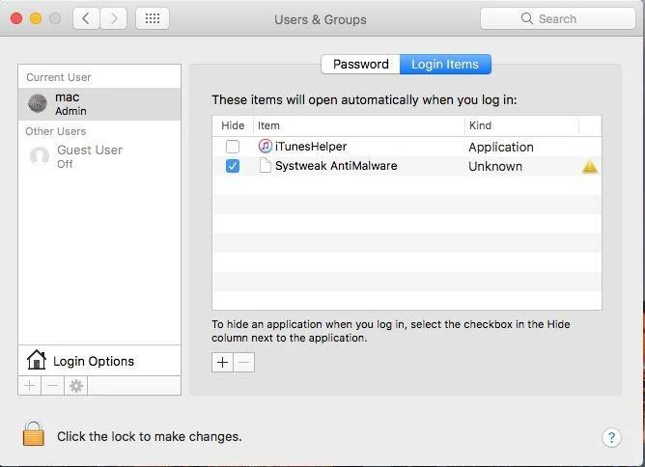
Task: Click the Search field
Action: click(558, 18)
